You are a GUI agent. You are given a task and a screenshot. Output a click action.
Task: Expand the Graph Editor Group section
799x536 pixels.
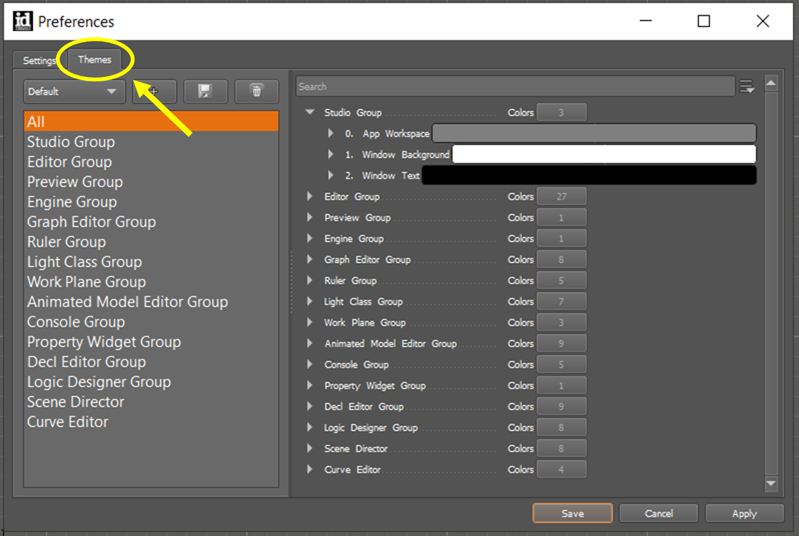309,259
